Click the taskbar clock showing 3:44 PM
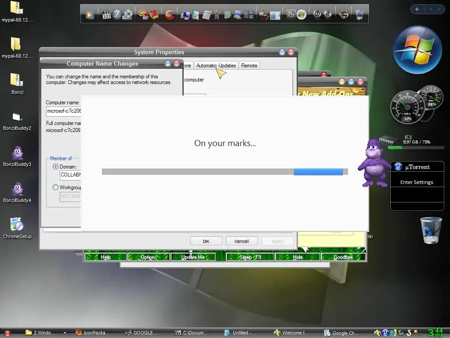This screenshot has height=338, width=450. click(x=435, y=333)
